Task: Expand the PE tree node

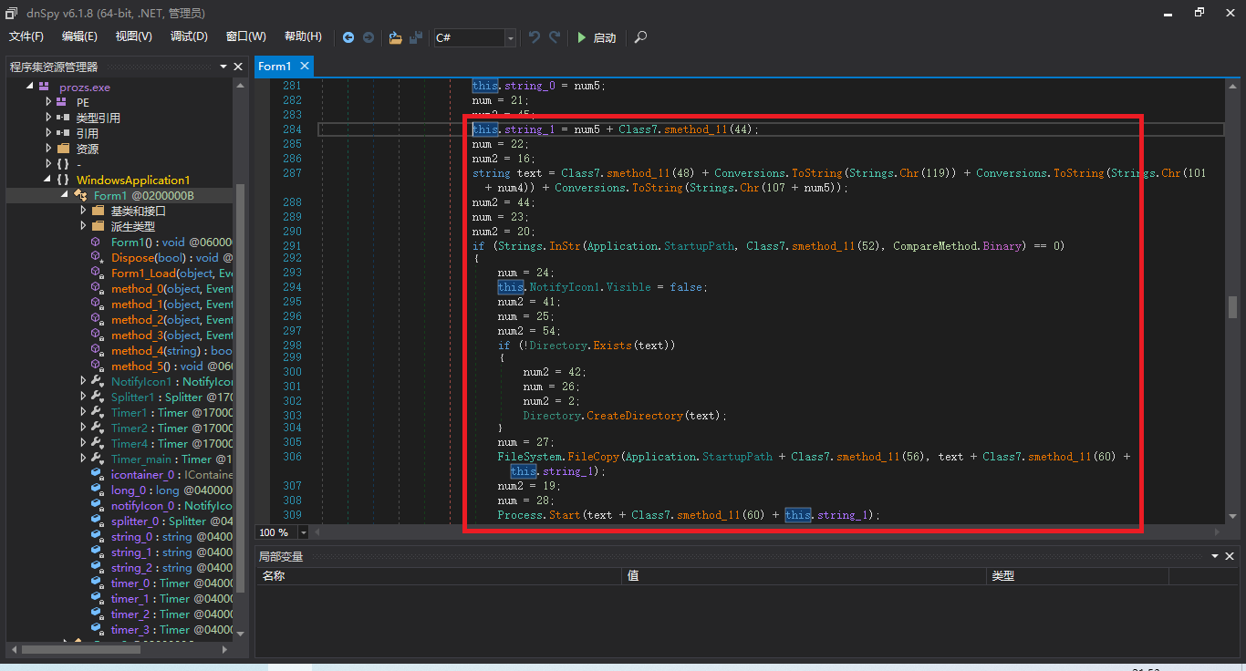Action: pyautogui.click(x=48, y=102)
